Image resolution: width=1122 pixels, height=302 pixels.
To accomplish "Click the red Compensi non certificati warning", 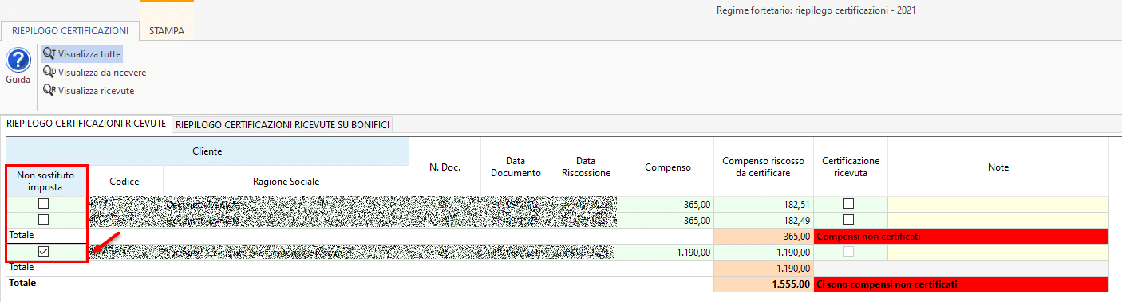I will (x=962, y=236).
